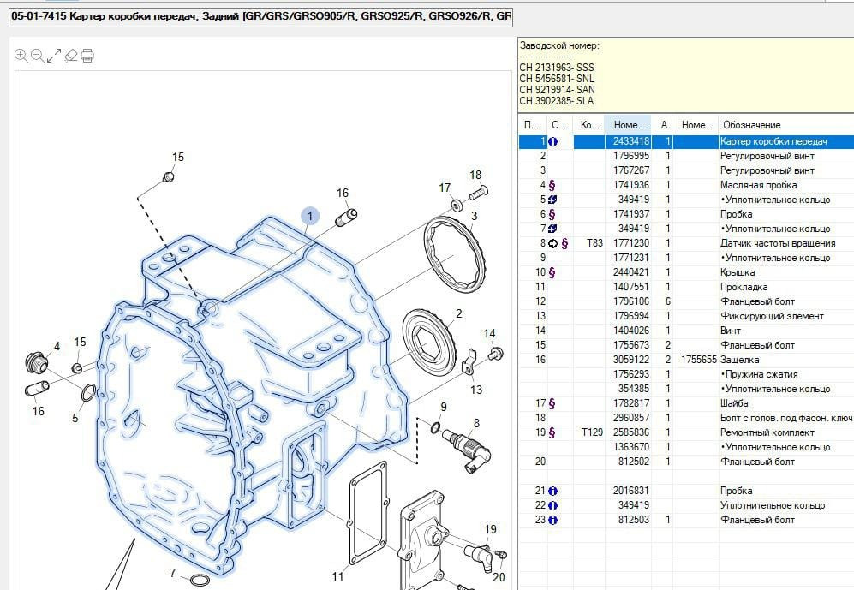Viewport: 854px width, 590px height.
Task: Click the section symbol on row 19
Action: tap(552, 432)
